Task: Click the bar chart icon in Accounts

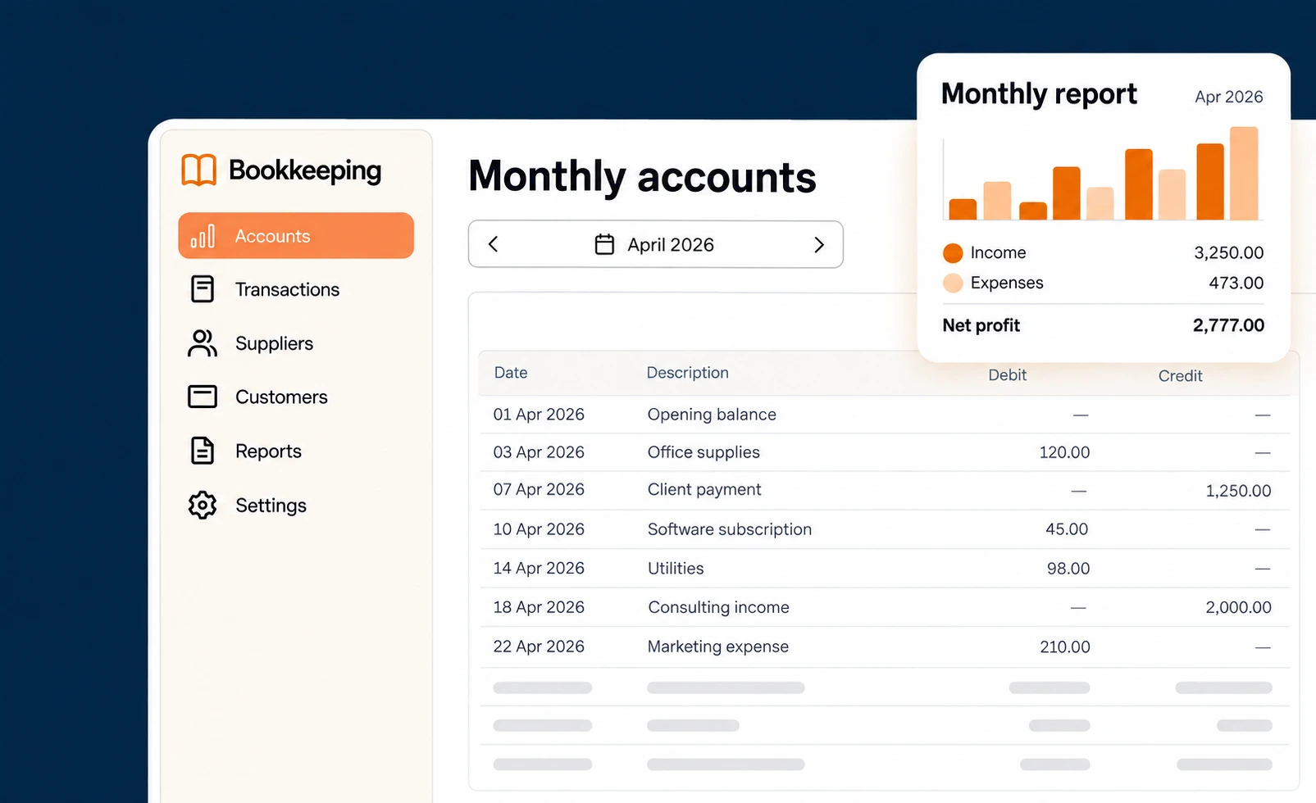Action: (x=203, y=236)
